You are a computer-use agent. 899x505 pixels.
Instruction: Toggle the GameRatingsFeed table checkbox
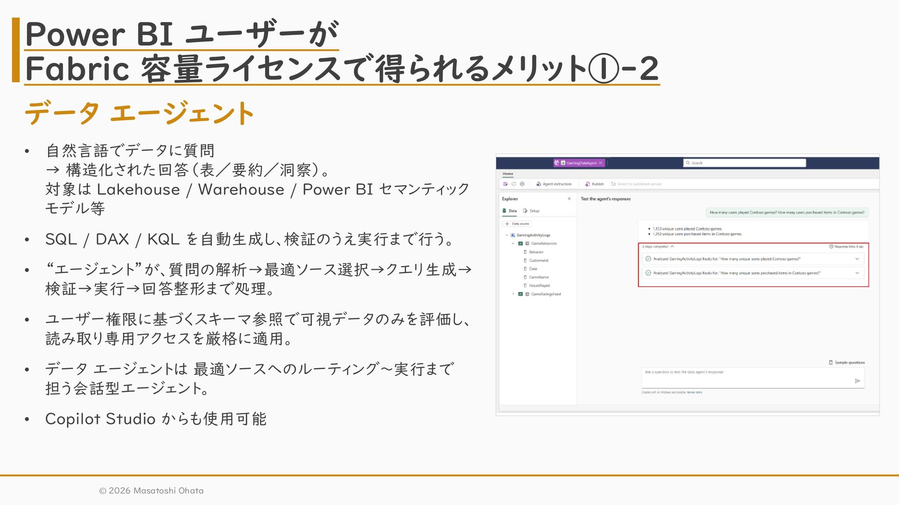pyautogui.click(x=520, y=294)
